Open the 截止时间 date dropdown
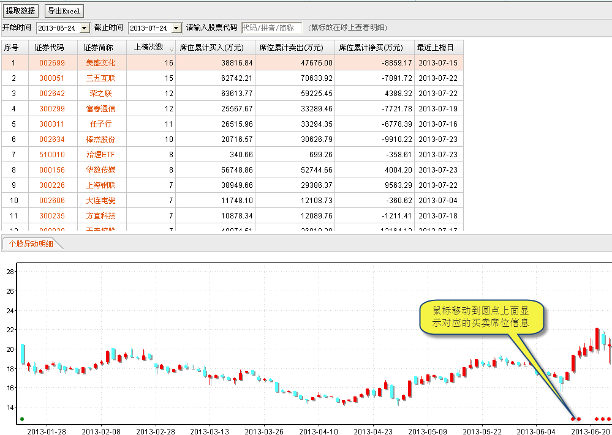Image resolution: width=612 pixels, height=435 pixels. (176, 28)
